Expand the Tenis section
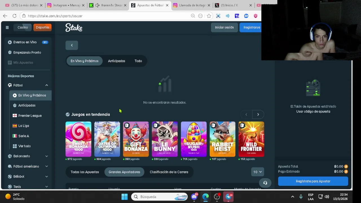This screenshot has width=361, height=203. (47, 187)
